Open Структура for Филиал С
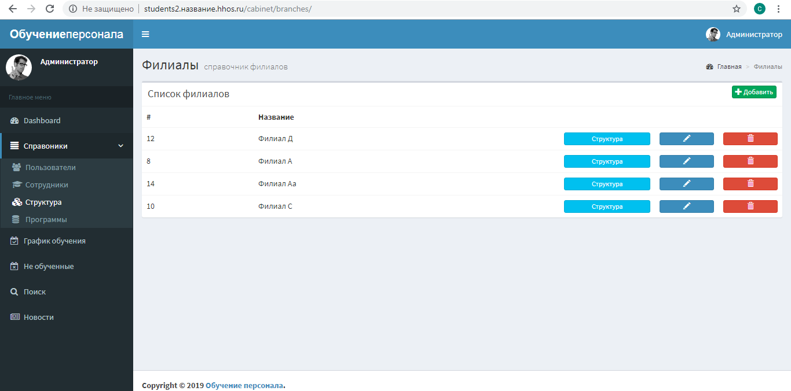791x391 pixels. (607, 206)
